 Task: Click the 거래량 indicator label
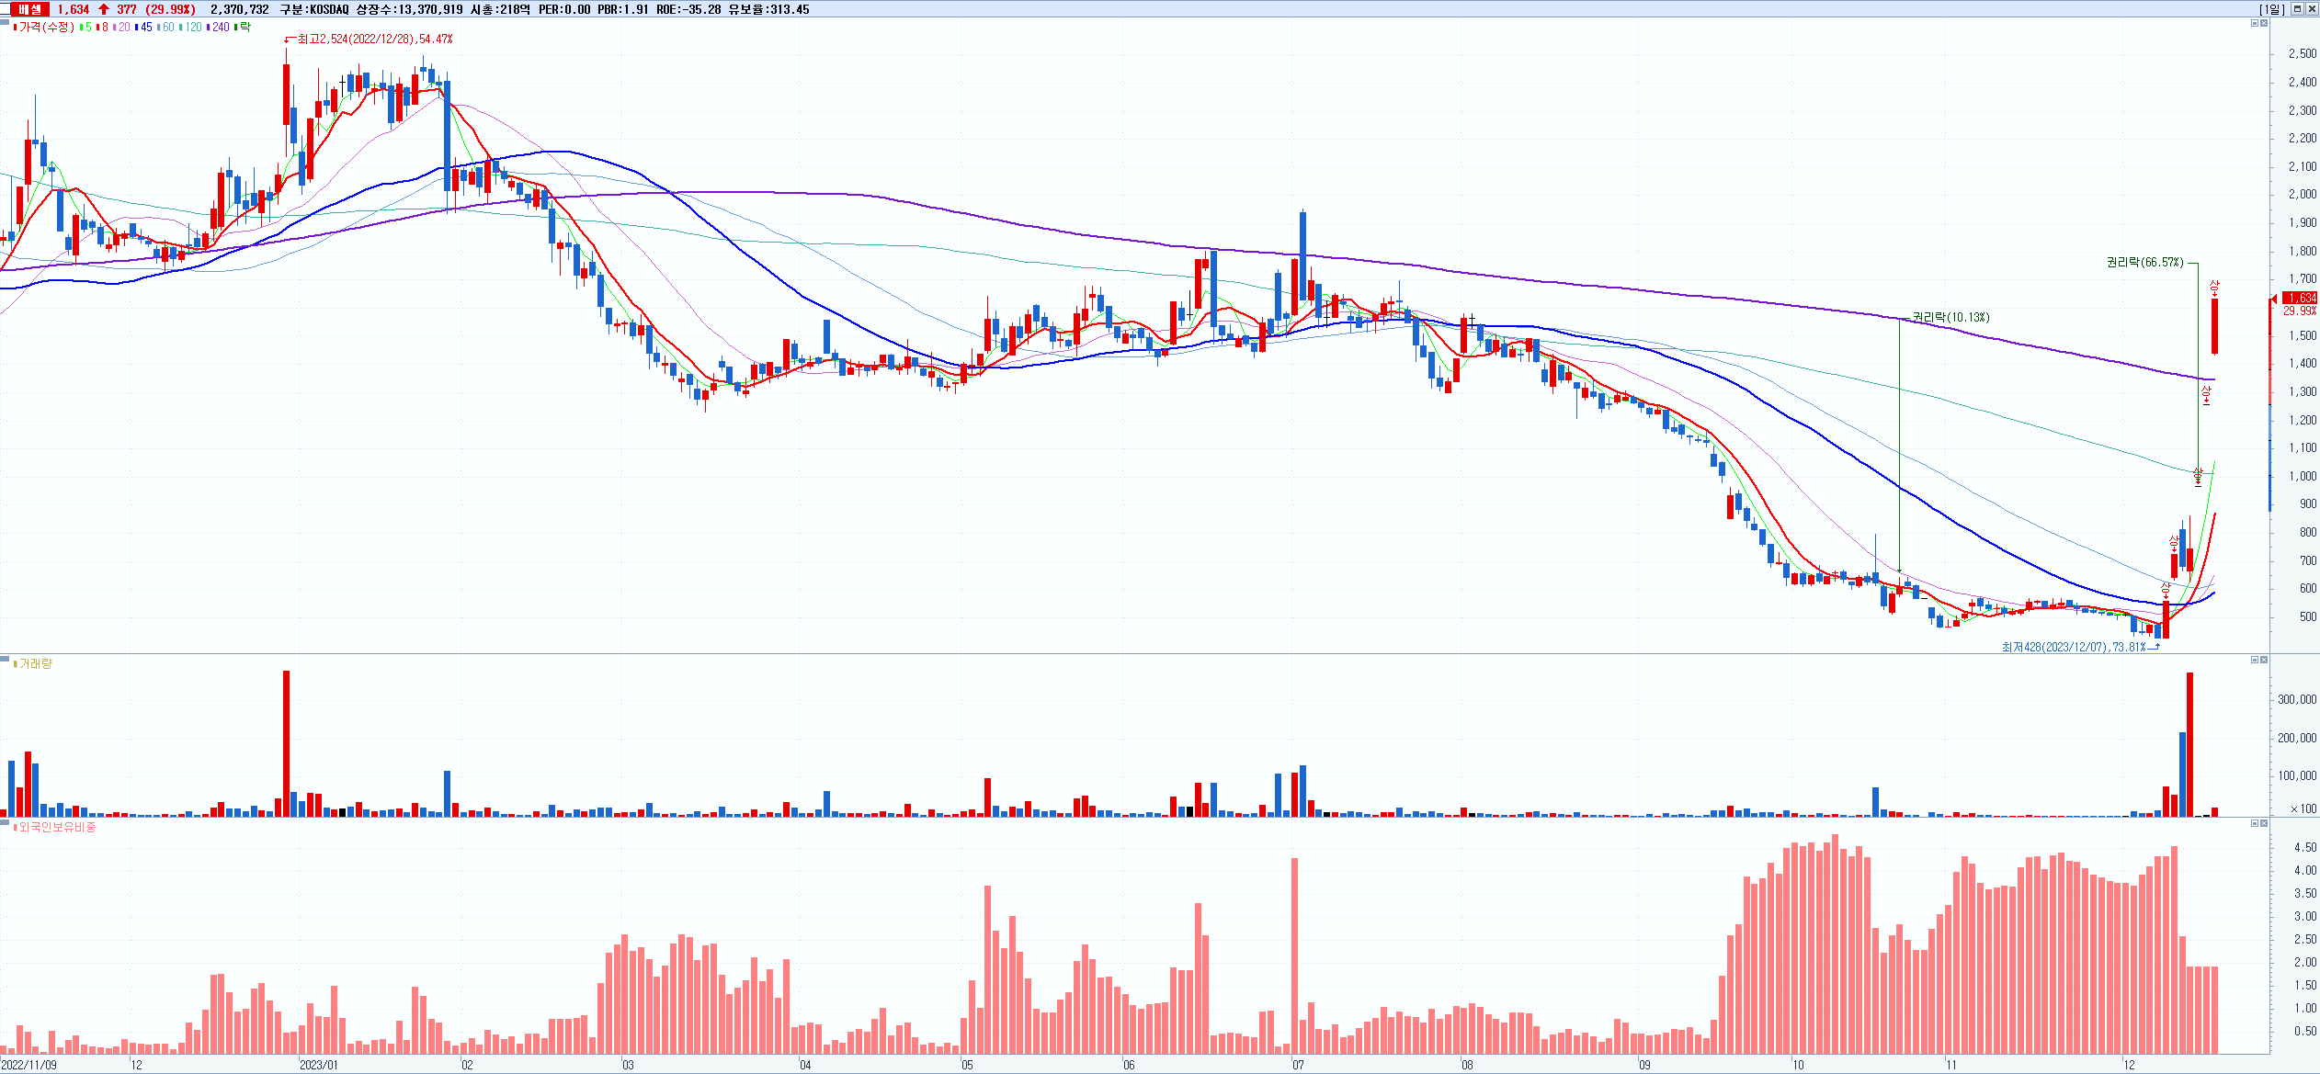[35, 663]
